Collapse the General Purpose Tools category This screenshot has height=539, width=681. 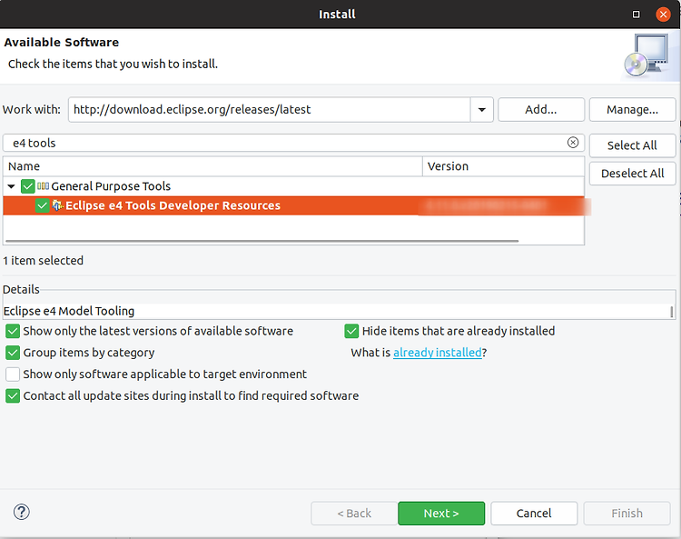tap(11, 186)
